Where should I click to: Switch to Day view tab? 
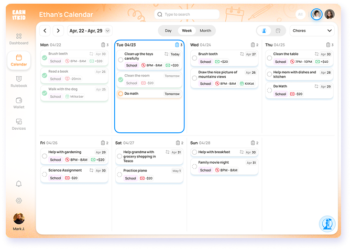click(168, 31)
